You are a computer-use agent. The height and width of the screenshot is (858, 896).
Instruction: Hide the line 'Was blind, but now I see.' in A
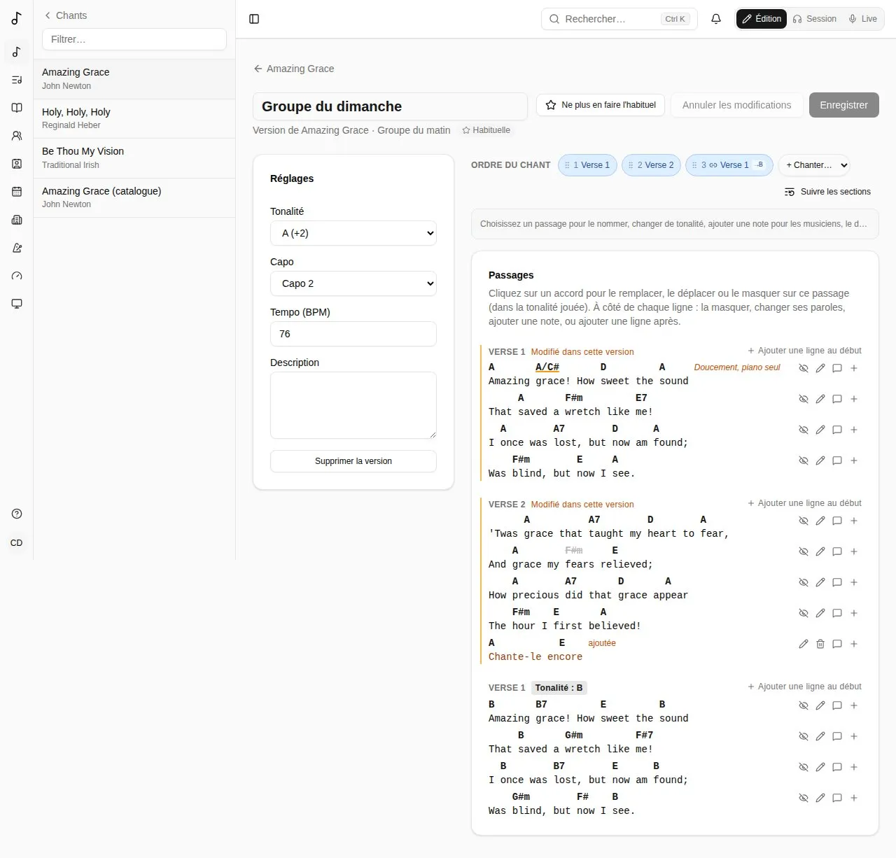[804, 460]
